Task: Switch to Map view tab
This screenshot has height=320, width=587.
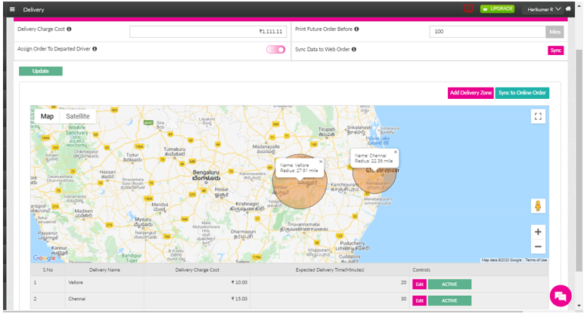Action: (47, 116)
